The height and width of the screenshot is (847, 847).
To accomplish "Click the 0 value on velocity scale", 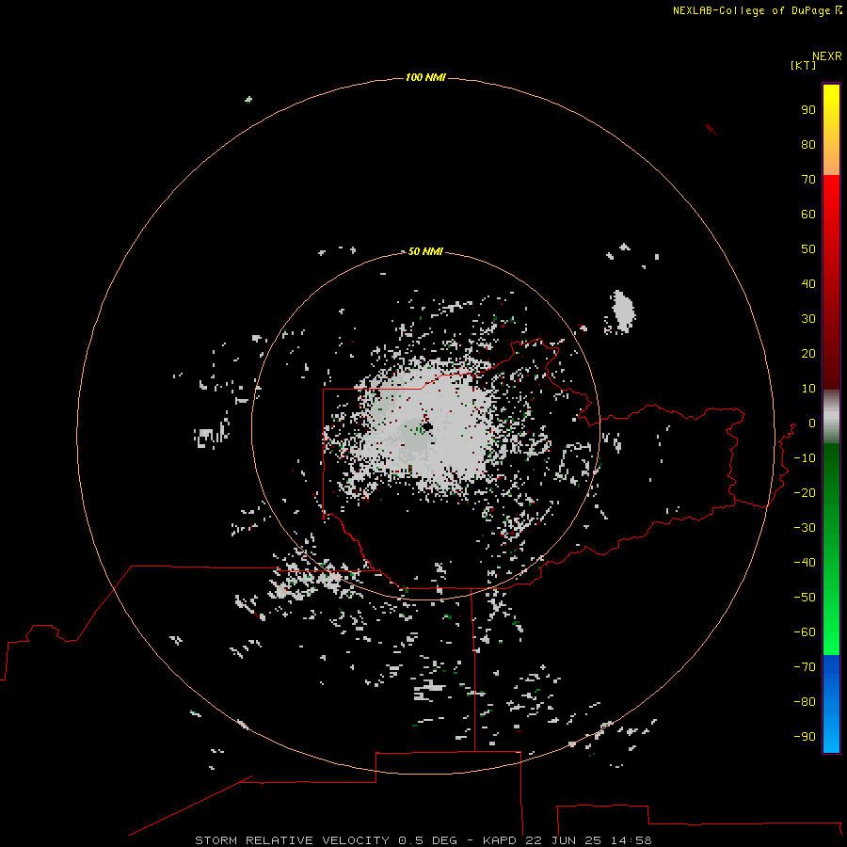I will click(x=812, y=423).
